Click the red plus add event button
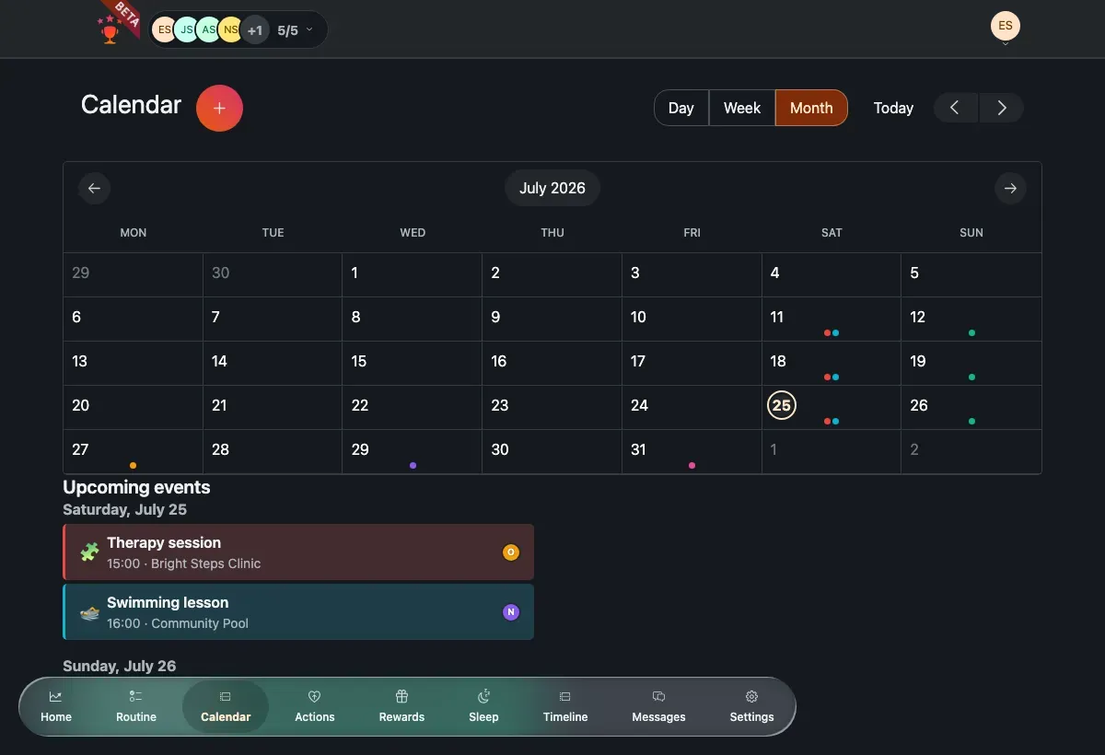This screenshot has width=1105, height=755. click(219, 108)
